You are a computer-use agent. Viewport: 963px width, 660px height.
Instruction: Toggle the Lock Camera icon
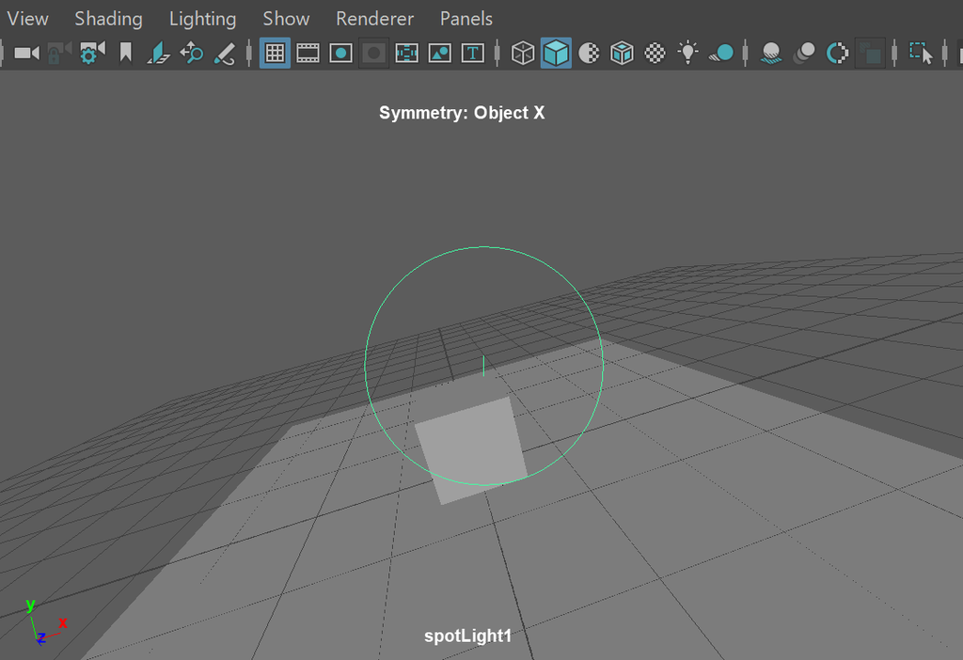[x=59, y=54]
